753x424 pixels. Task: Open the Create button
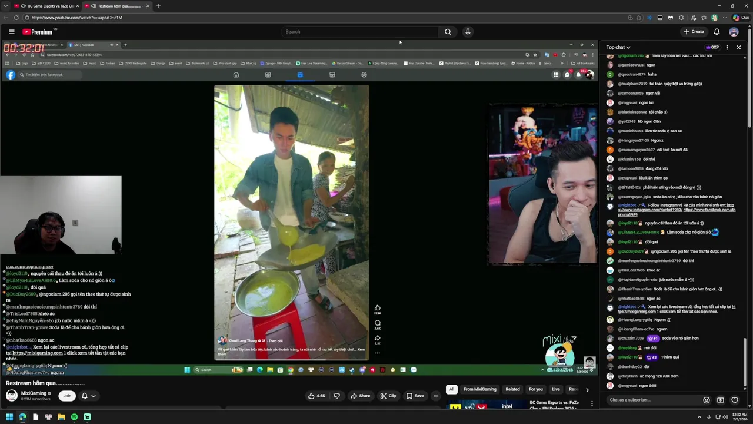tap(694, 32)
